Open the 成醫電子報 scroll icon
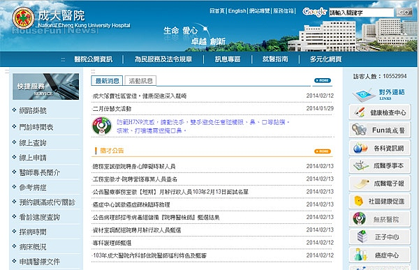Screen dimensions: 419x270 (x=361, y=183)
